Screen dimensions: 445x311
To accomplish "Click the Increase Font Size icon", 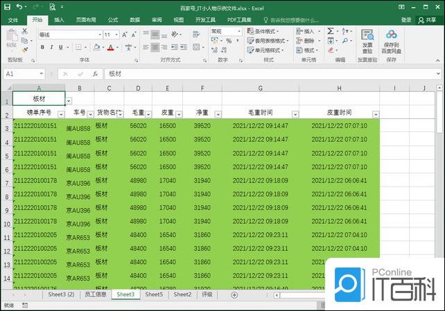I will pyautogui.click(x=124, y=35).
